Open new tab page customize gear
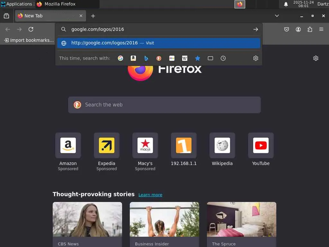329x247 pixels. [316, 58]
